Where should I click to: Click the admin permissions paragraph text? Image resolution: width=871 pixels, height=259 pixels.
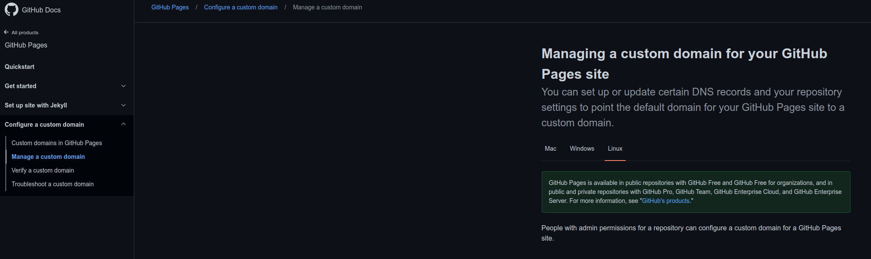691,233
